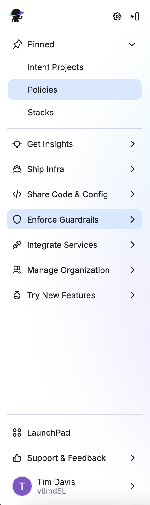Expand the Tim Davis account chevron

point(133,486)
